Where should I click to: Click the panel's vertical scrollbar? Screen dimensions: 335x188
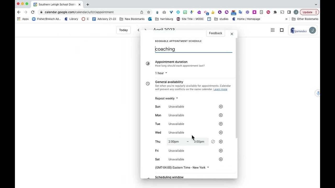tap(236, 88)
